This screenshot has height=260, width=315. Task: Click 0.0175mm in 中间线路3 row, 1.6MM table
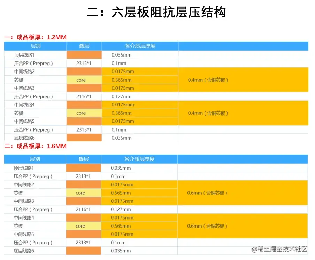pyautogui.click(x=122, y=201)
